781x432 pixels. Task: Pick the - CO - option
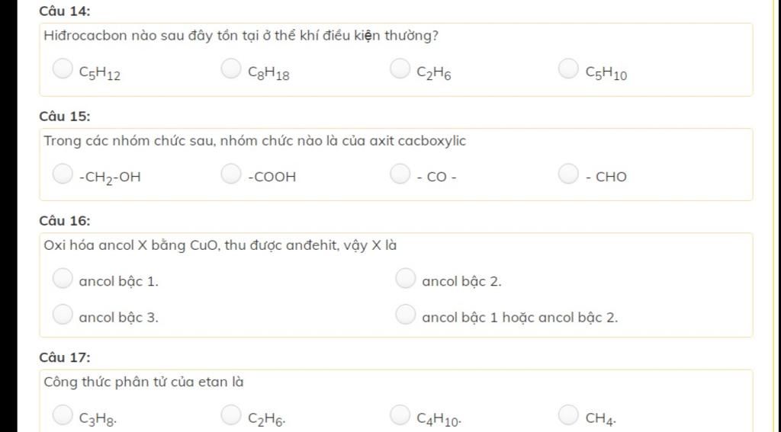(x=400, y=173)
